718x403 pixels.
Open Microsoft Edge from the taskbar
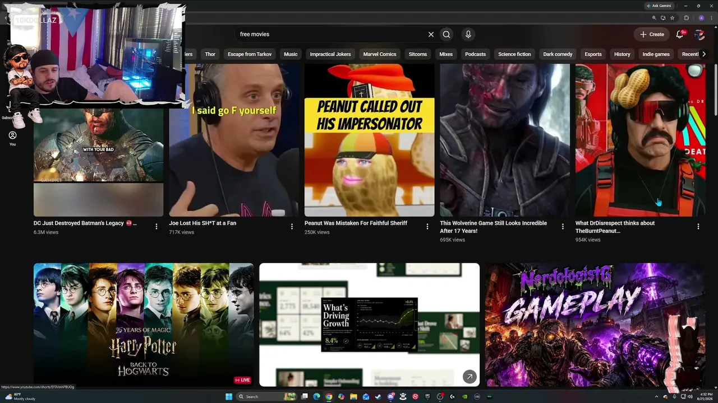(x=316, y=397)
